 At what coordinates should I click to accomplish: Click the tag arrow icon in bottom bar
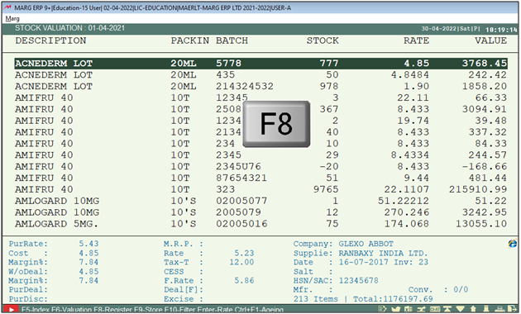[382, 309]
